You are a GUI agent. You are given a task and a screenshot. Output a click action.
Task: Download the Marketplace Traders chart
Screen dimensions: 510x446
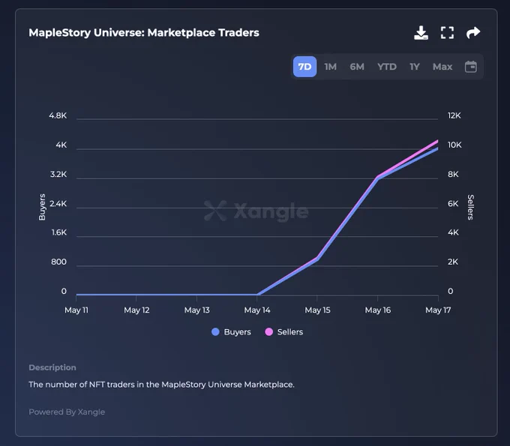pos(421,32)
